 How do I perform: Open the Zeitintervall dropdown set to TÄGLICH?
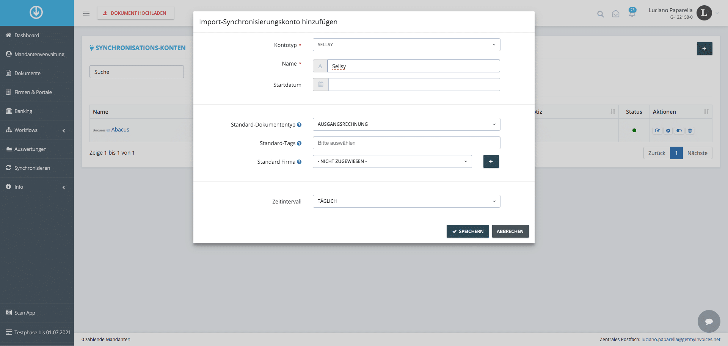[x=406, y=201]
